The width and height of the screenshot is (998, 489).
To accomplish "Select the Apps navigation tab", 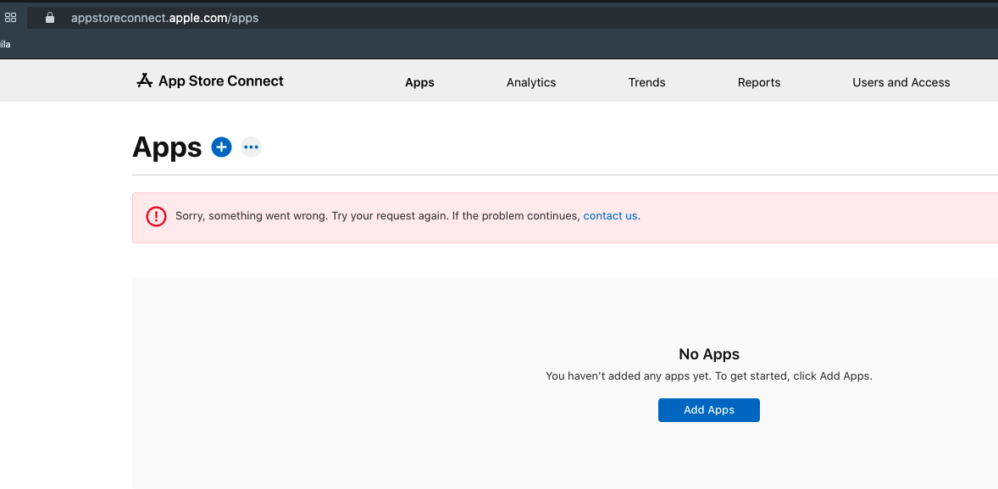I will (x=419, y=82).
